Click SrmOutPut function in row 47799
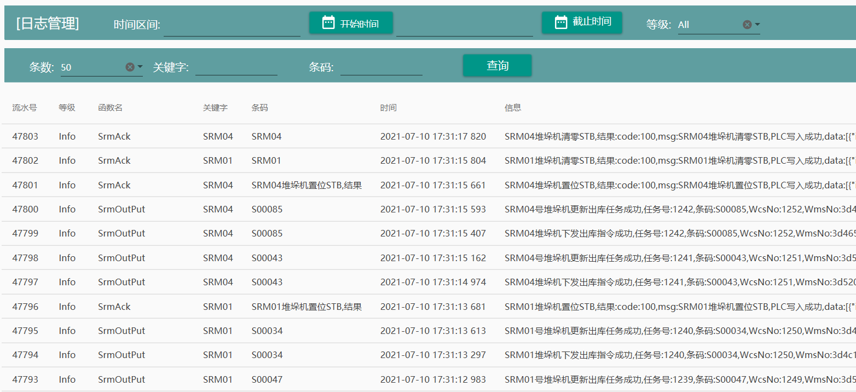Image resolution: width=856 pixels, height=392 pixels. coord(122,233)
